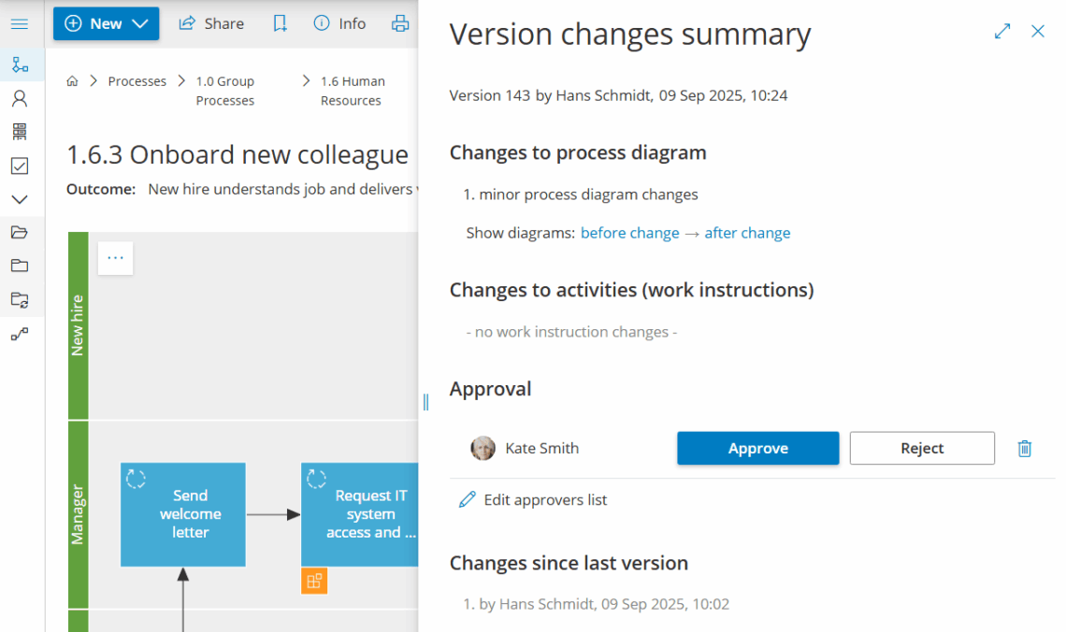Expand the summary panel to full size
The width and height of the screenshot is (1066, 632).
click(1002, 32)
